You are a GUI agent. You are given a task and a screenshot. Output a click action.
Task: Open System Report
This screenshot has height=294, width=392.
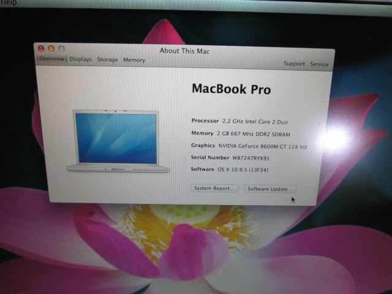click(214, 188)
